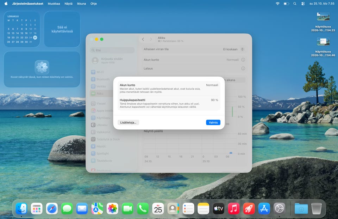Viewport: 338px width, 219px height.
Task: Open the Music app in the Dock
Action: [234, 208]
